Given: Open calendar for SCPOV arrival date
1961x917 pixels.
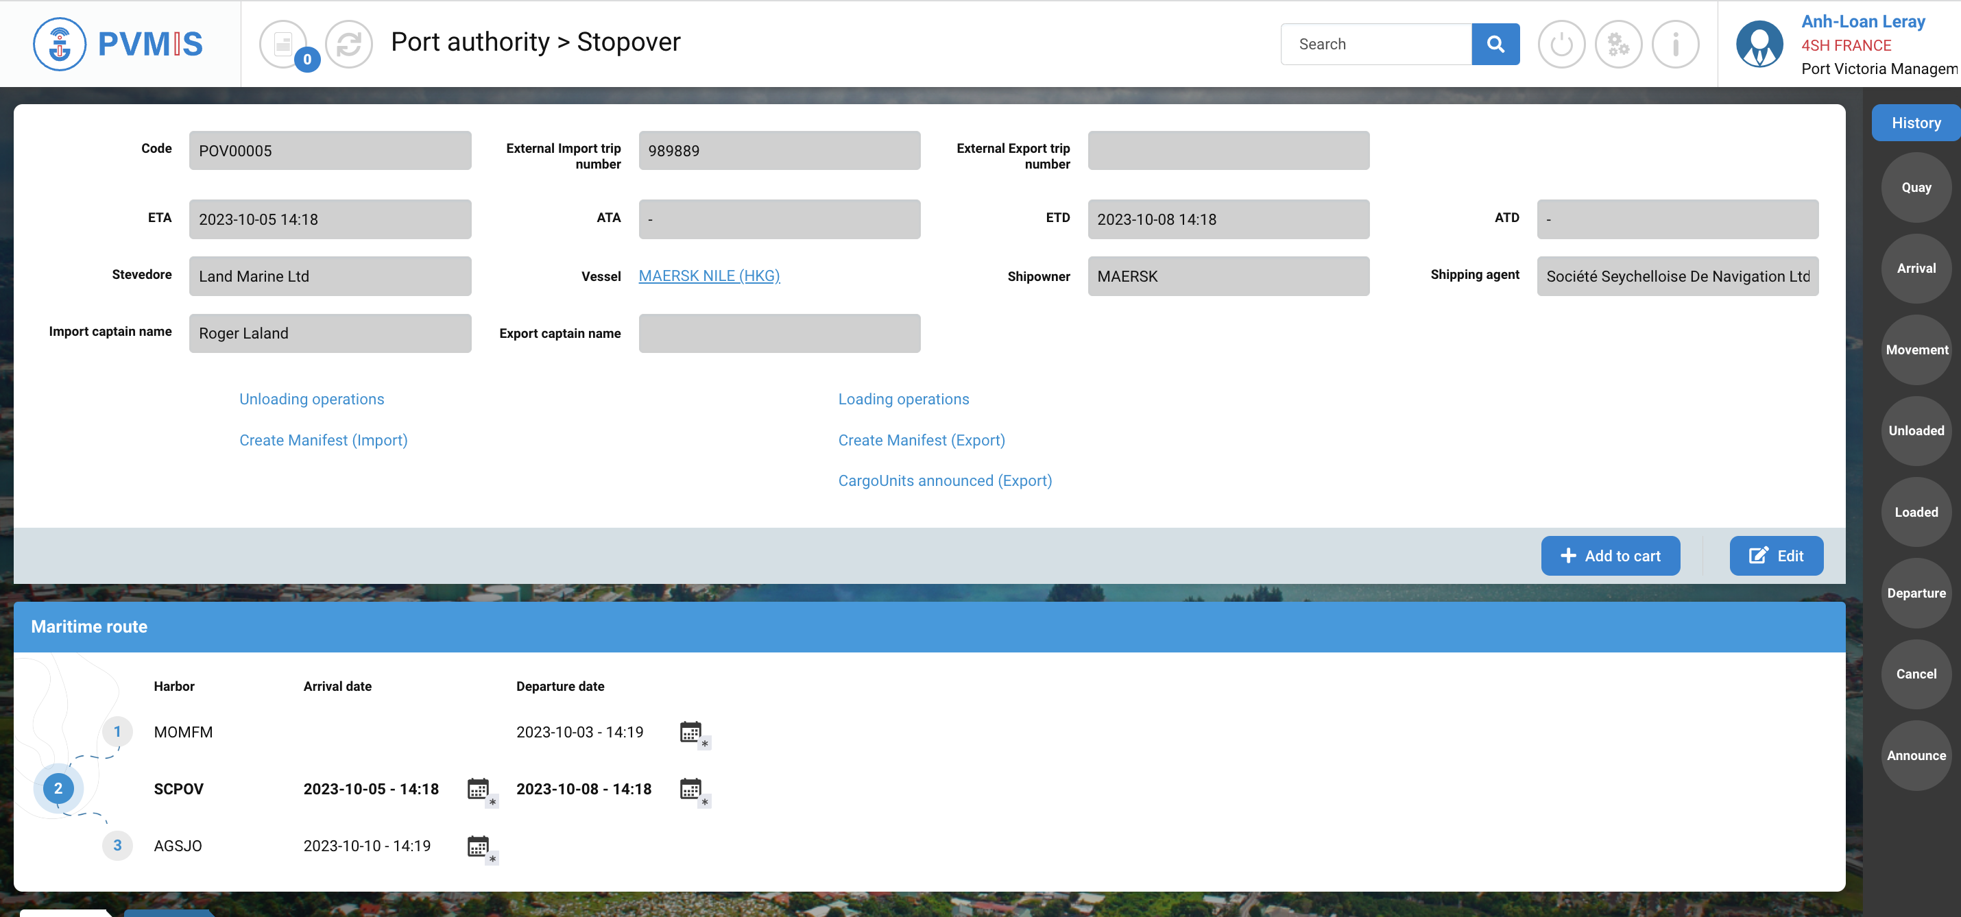Looking at the screenshot, I should [x=479, y=789].
